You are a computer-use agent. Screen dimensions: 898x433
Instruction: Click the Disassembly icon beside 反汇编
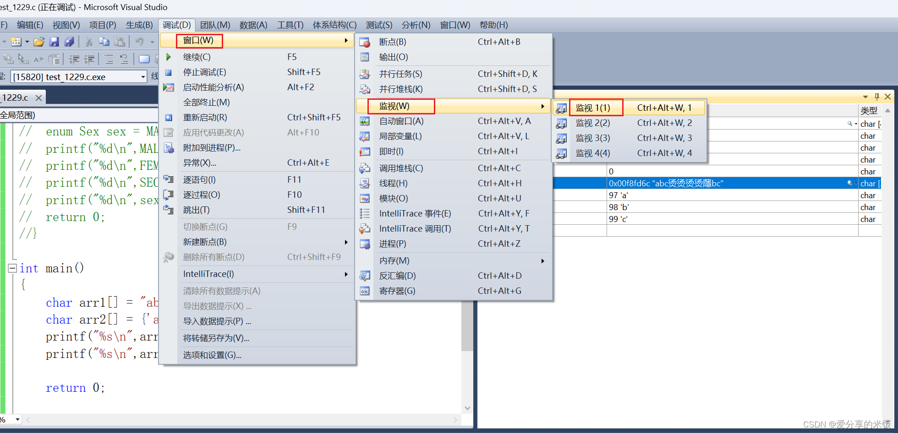click(365, 276)
